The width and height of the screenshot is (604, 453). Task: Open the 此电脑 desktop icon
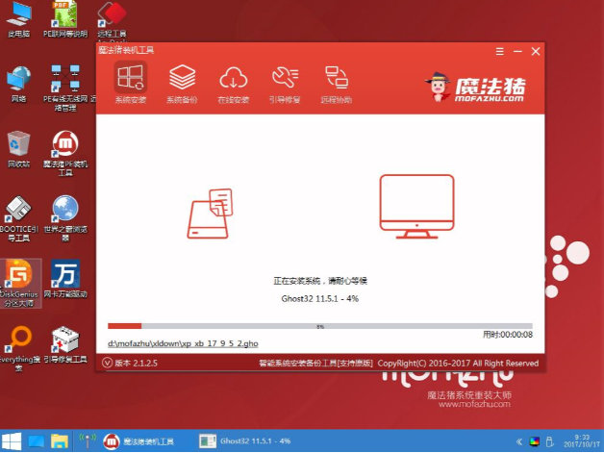tap(19, 19)
